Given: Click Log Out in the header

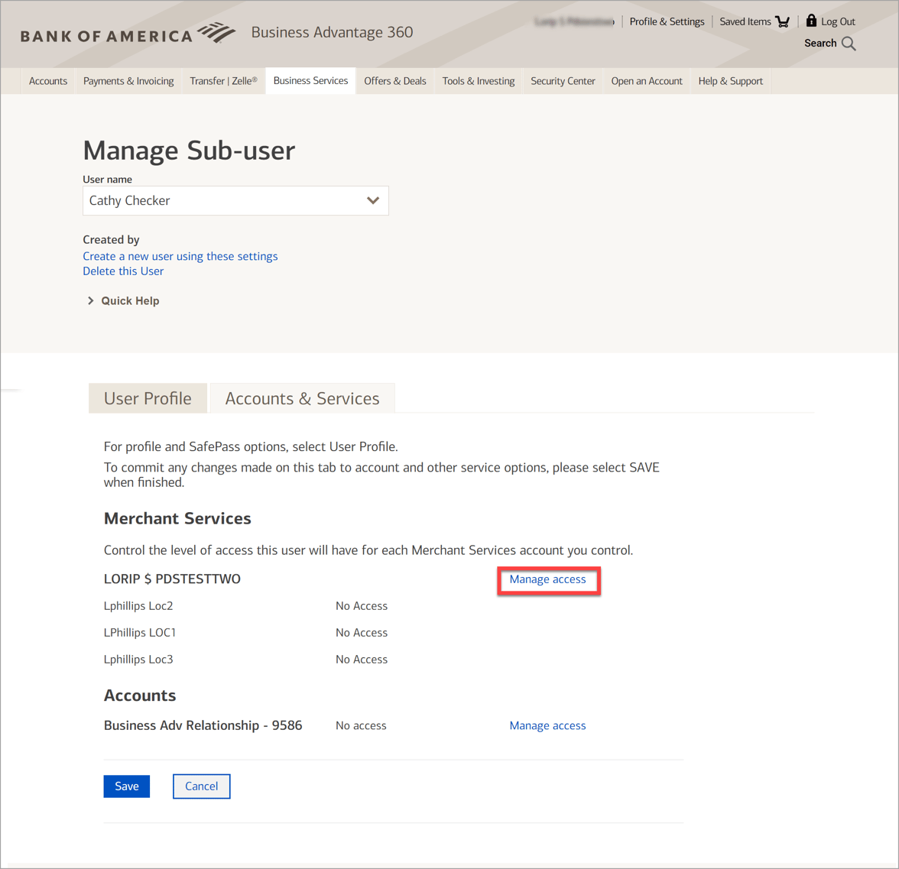Looking at the screenshot, I should pos(837,21).
